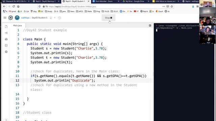The width and height of the screenshot is (216, 121).
Task: Click the Day42 Student-1 repl name
Action: (39, 18)
